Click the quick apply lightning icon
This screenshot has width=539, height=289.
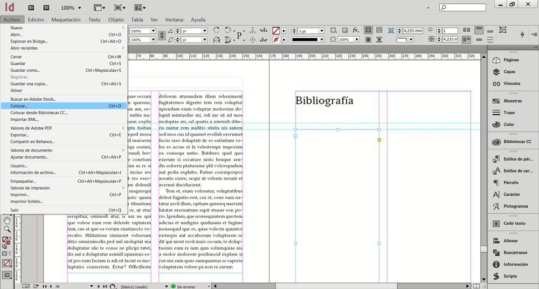[522, 35]
